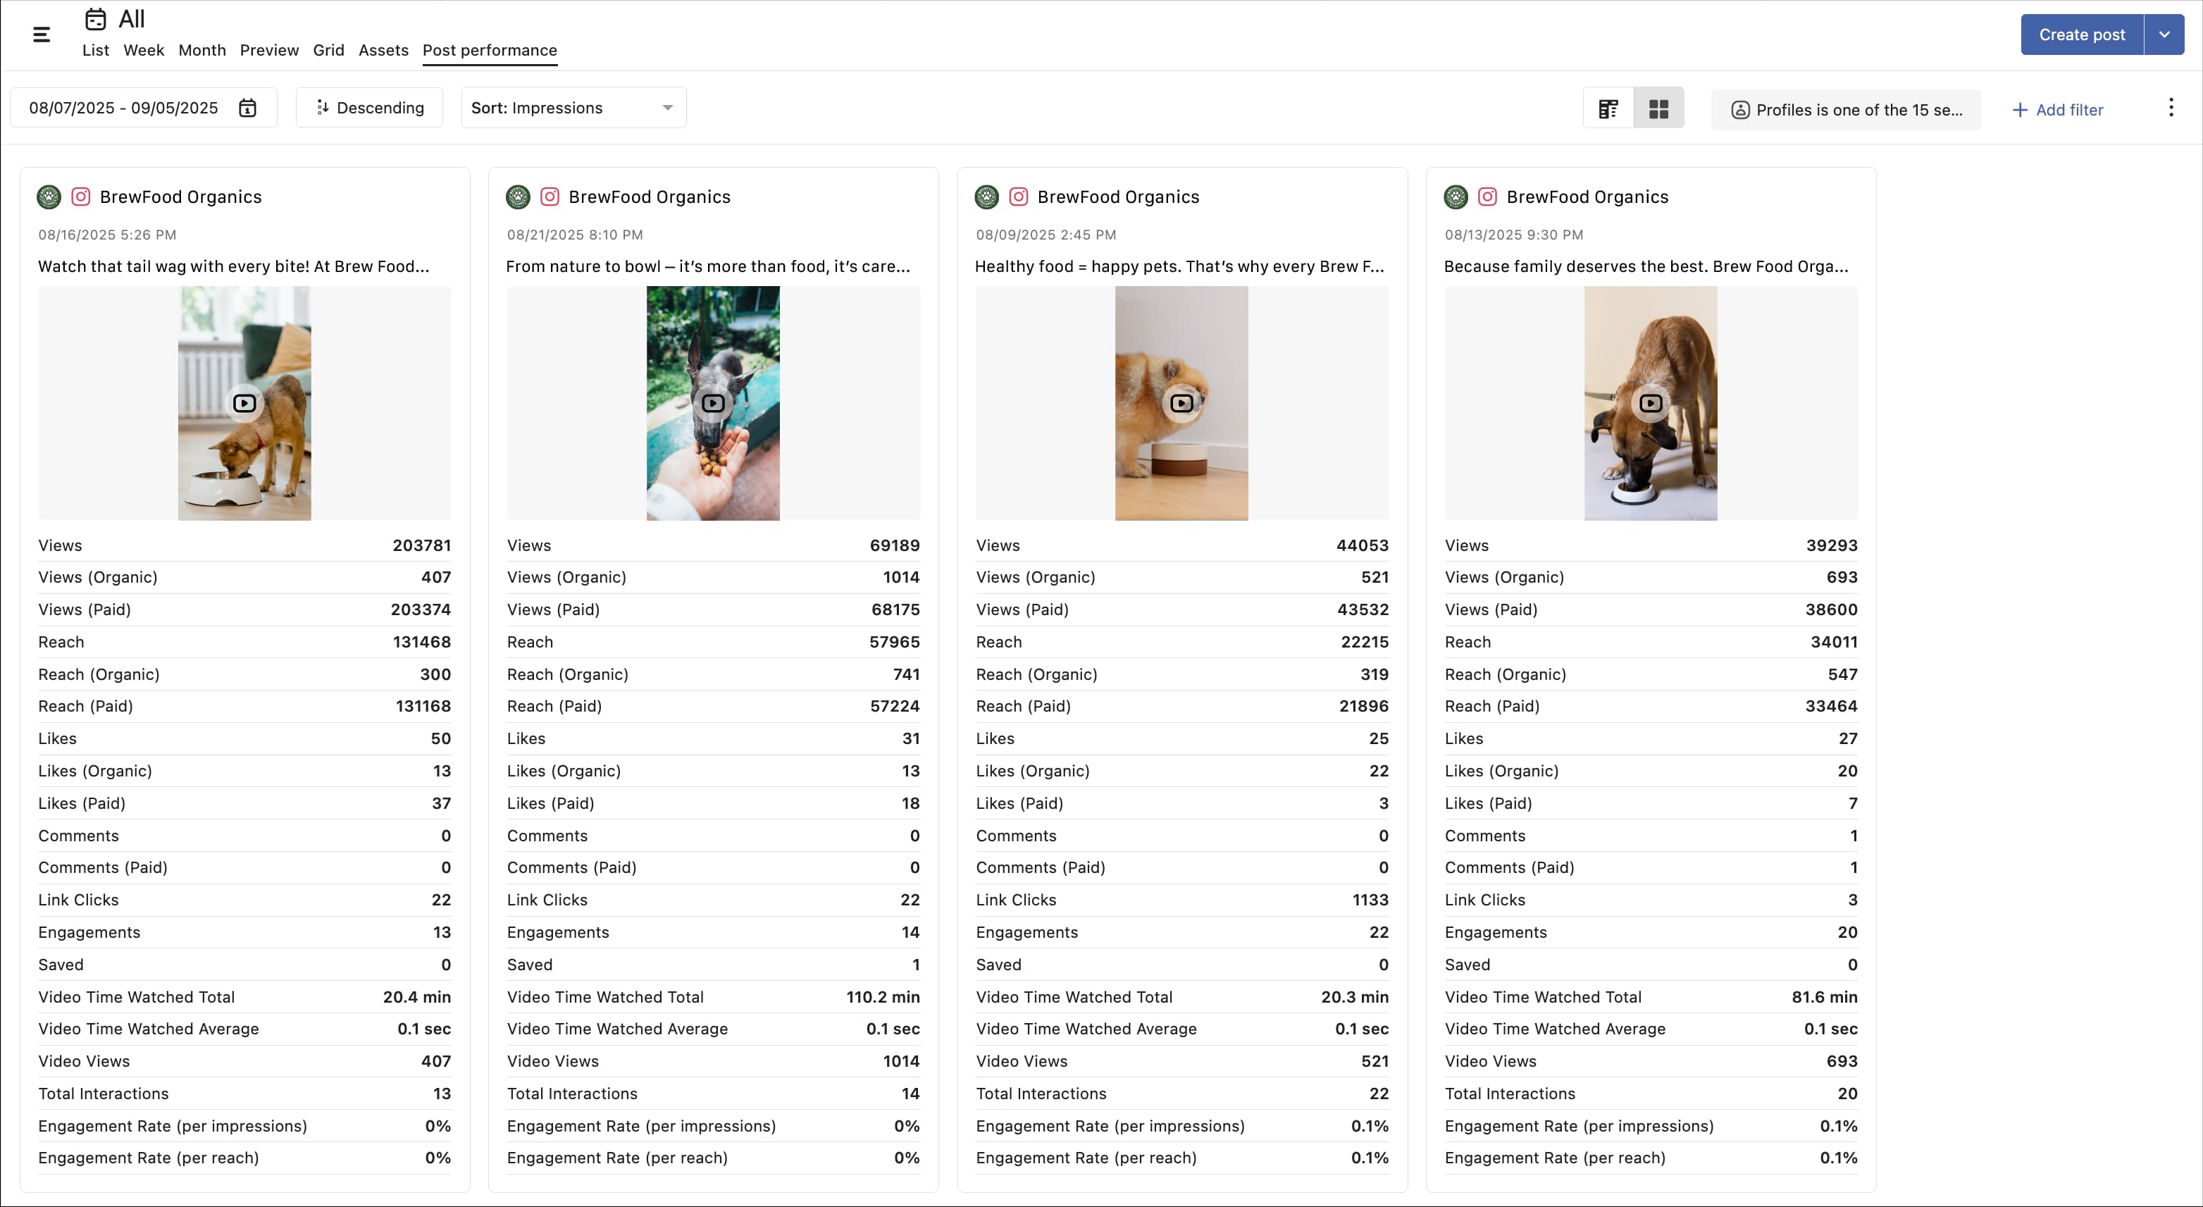Play video on tail wag post
Screen dimensions: 2203x1207
244,403
